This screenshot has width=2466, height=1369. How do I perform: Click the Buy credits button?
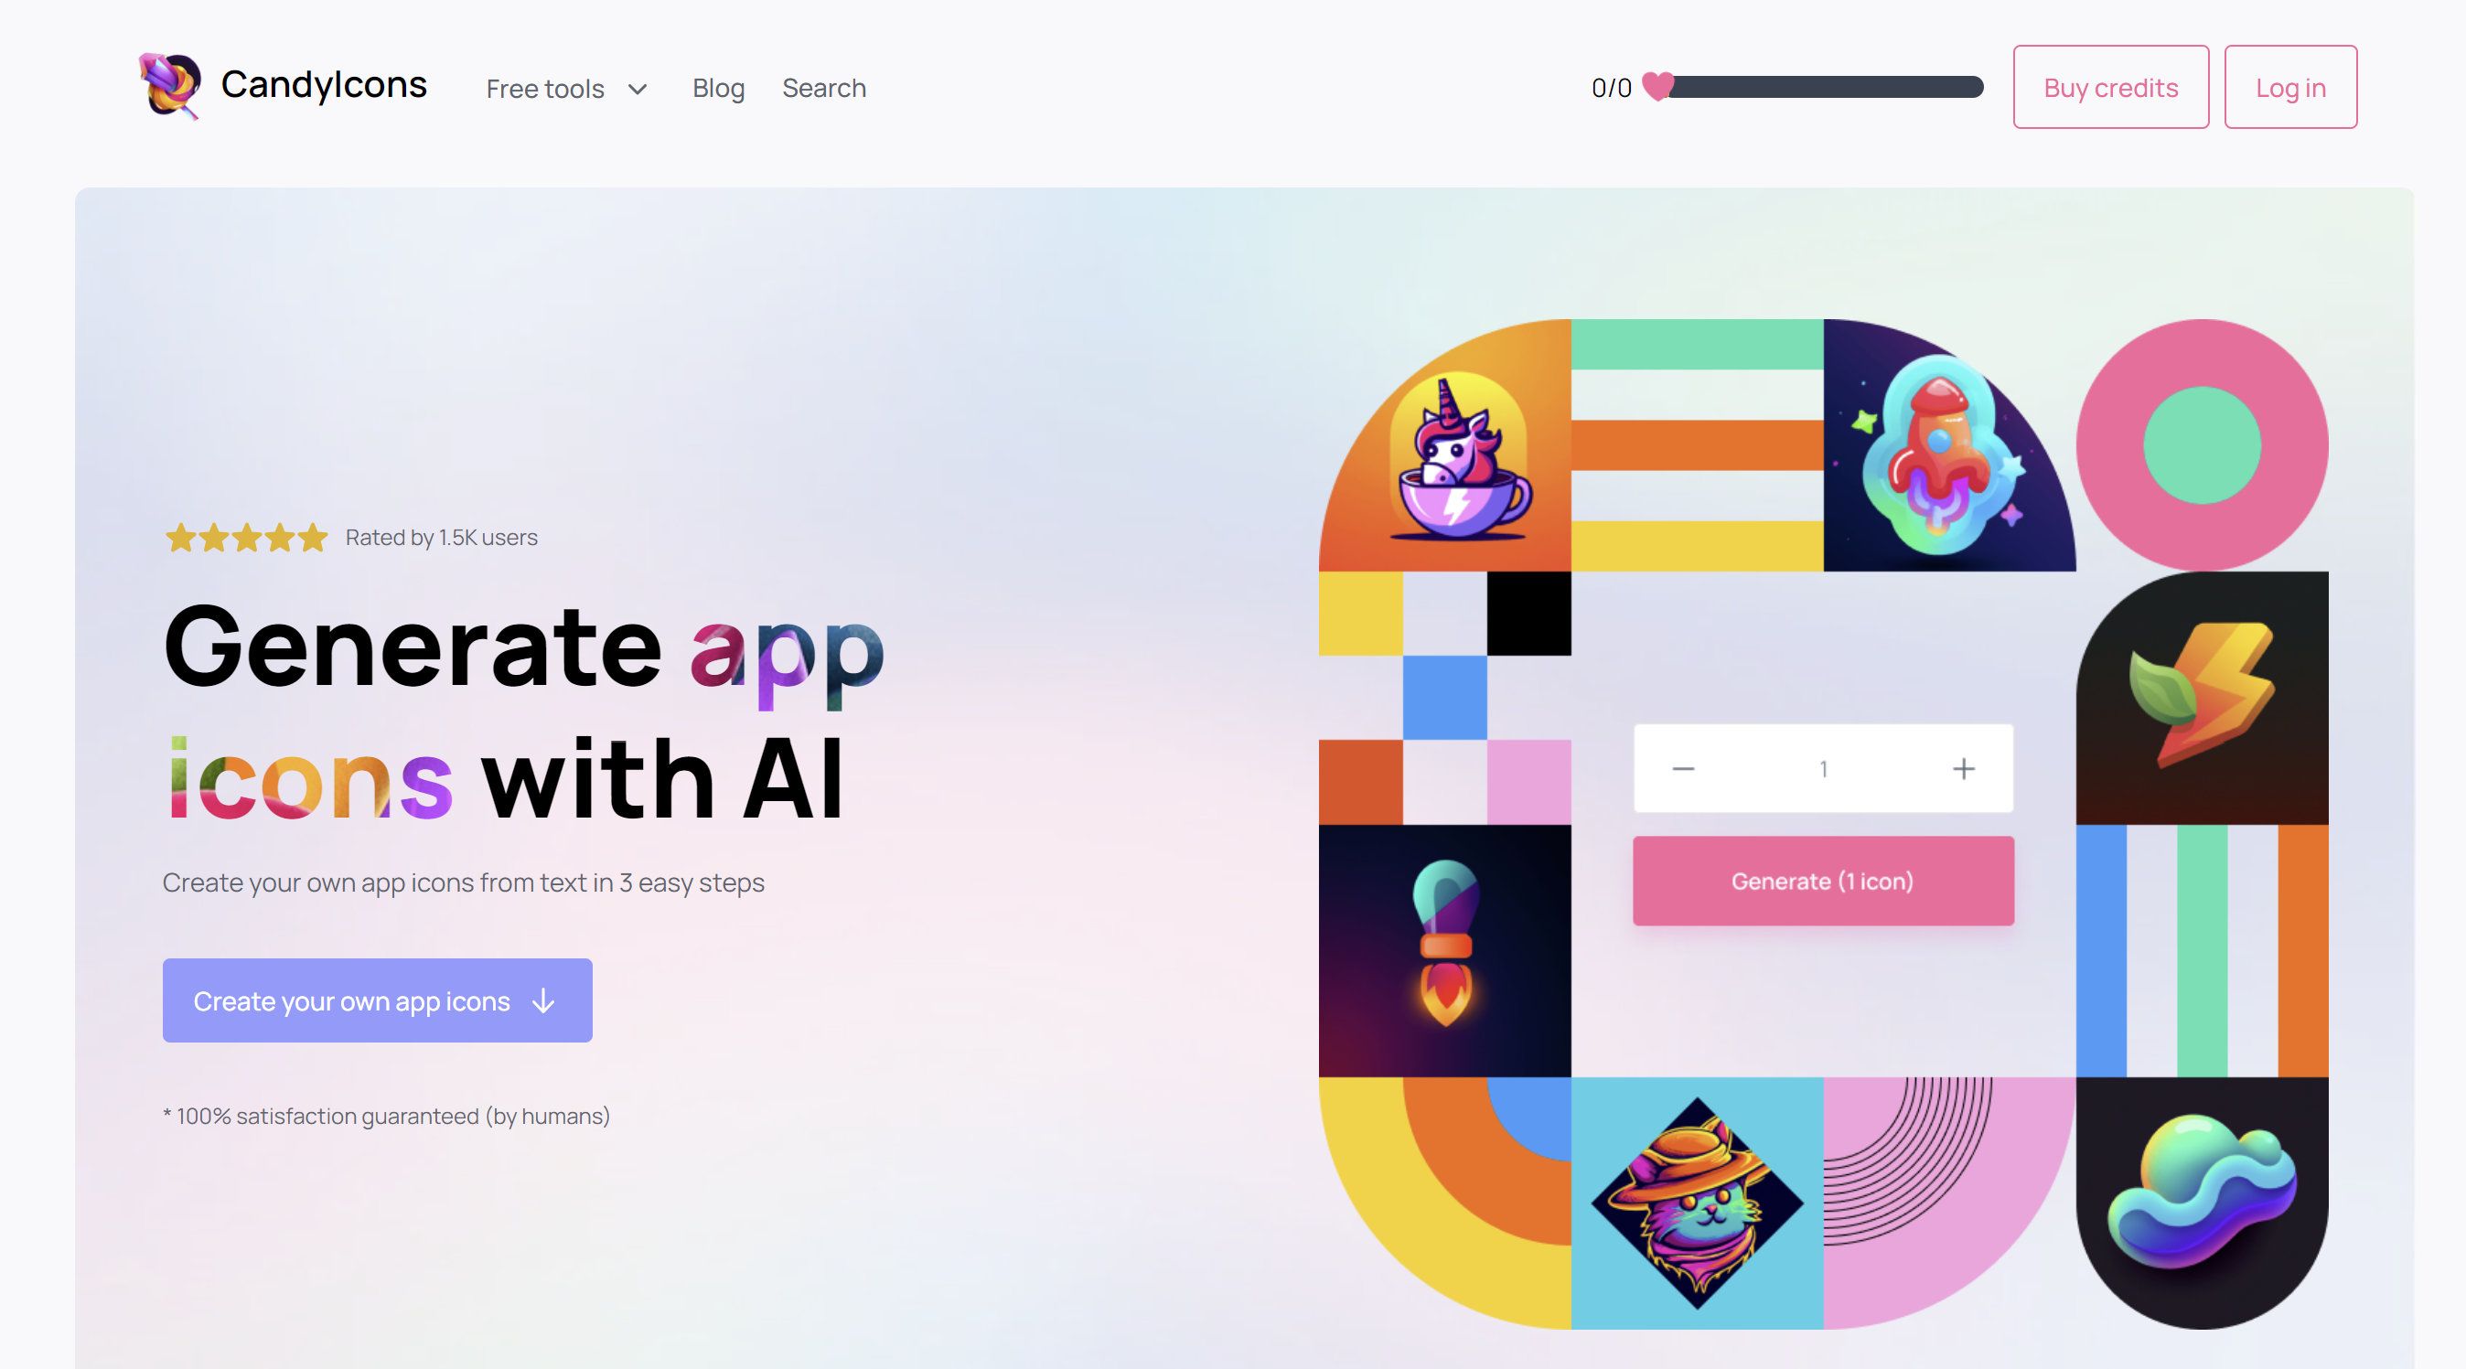click(2112, 86)
